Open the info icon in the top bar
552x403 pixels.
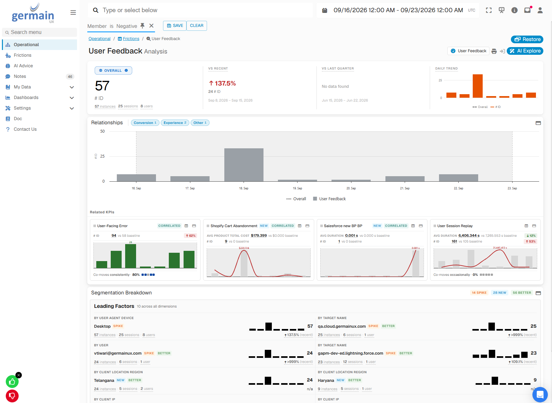[514, 10]
